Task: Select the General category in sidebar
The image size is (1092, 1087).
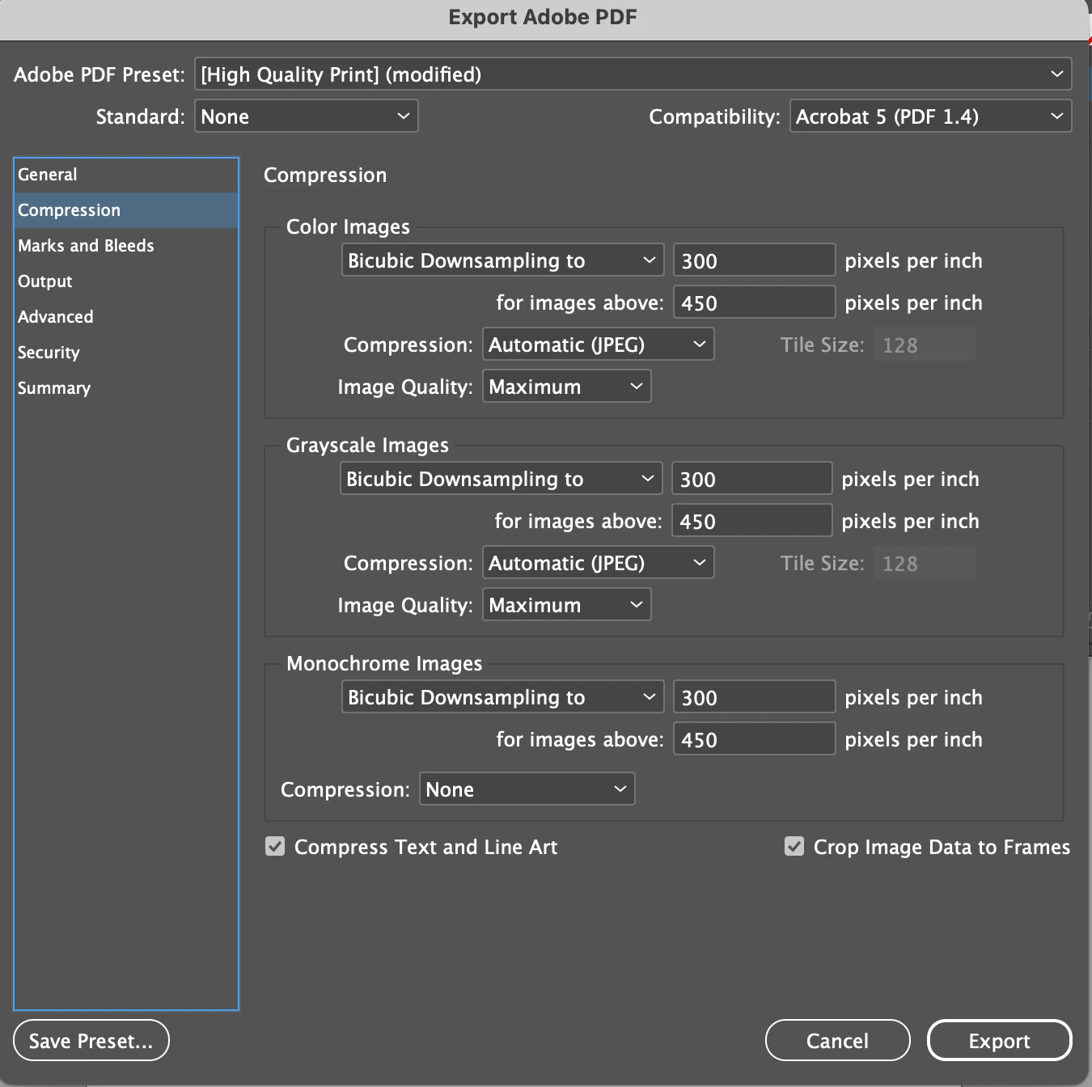Action: click(x=126, y=175)
